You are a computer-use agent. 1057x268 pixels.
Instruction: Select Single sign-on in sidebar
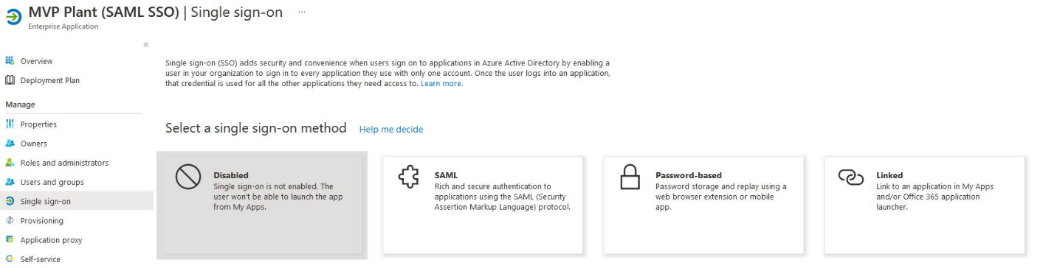pyautogui.click(x=77, y=201)
